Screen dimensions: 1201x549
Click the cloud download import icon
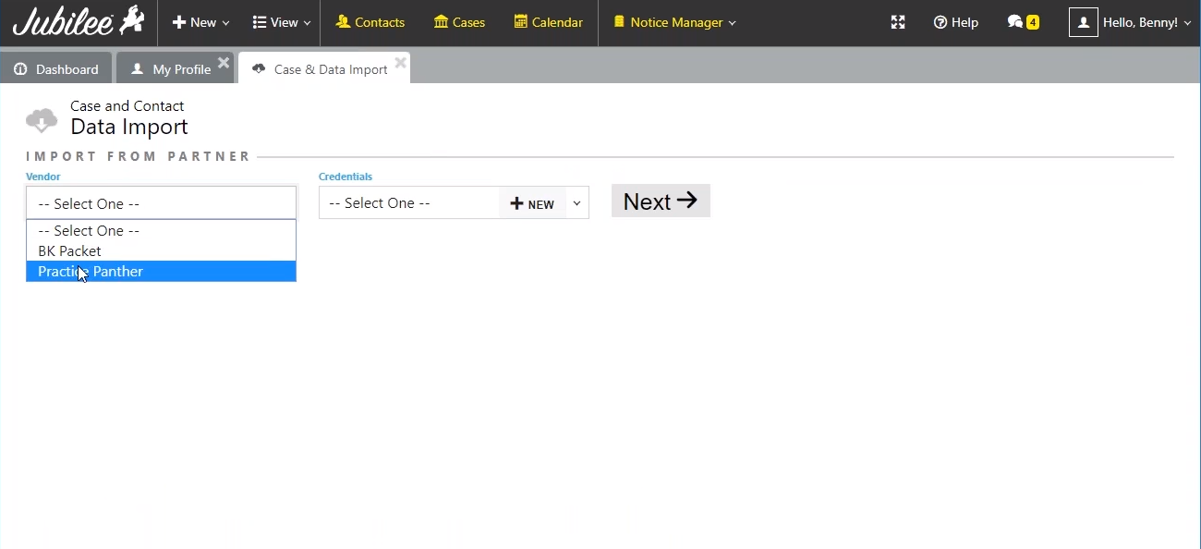pos(42,120)
